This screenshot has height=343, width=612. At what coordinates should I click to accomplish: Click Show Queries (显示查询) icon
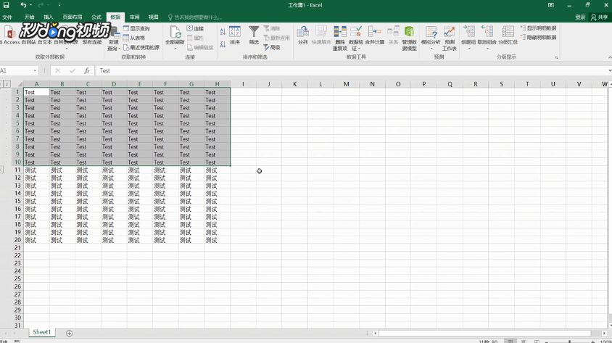[126, 28]
